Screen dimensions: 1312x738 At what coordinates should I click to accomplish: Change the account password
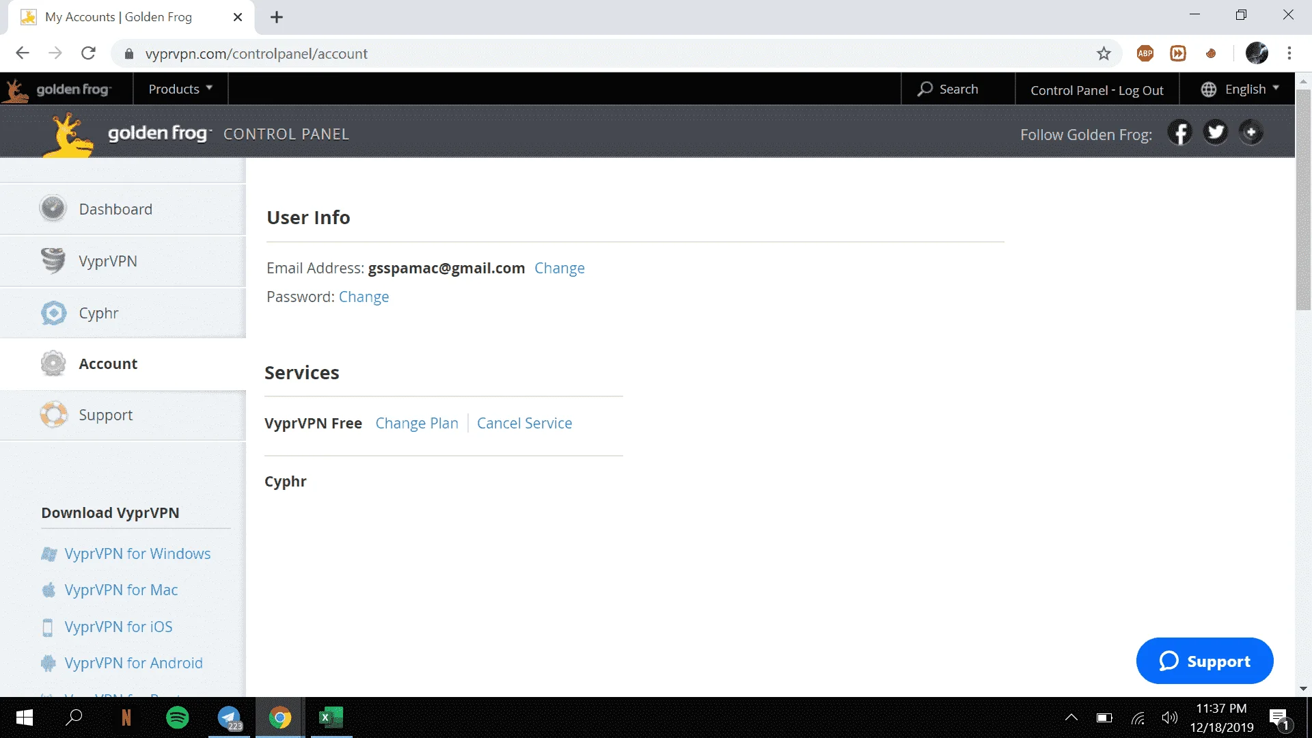point(364,297)
